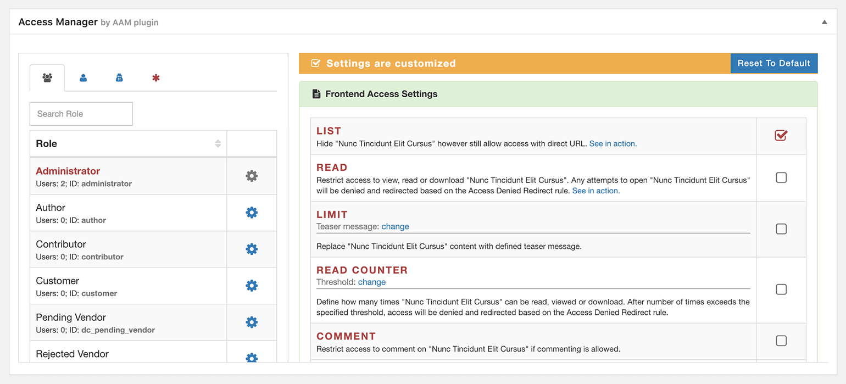Click the Threshold change link

(372, 282)
